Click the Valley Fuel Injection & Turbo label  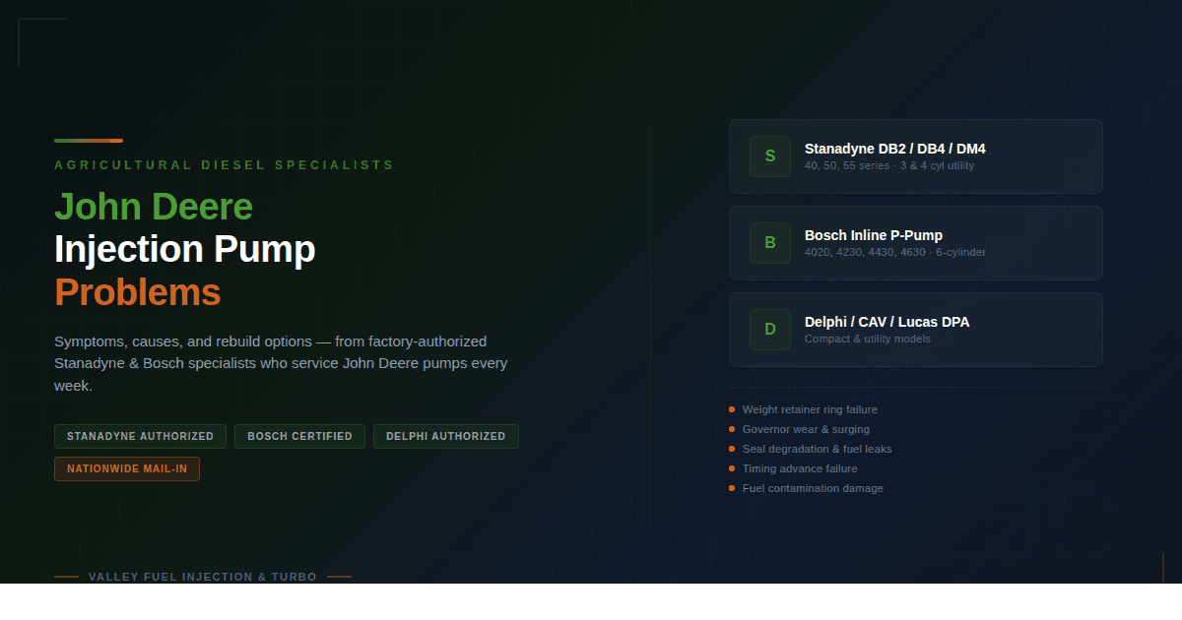pyautogui.click(x=202, y=577)
